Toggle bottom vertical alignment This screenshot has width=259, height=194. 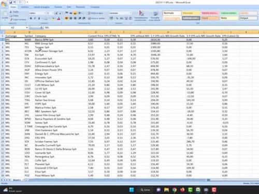point(75,13)
